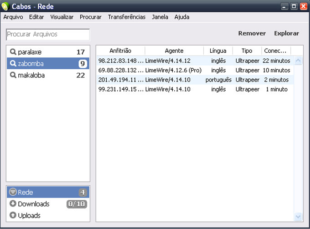Click the scroll down arrow of host table

298,216
